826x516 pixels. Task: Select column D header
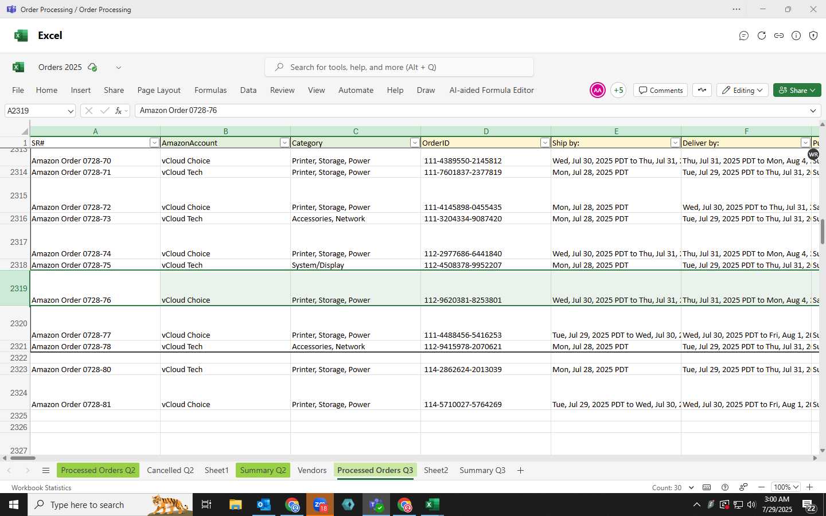[486, 131]
